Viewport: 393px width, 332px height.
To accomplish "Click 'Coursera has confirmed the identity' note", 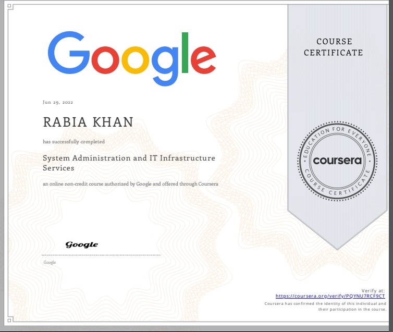I will click(325, 306).
